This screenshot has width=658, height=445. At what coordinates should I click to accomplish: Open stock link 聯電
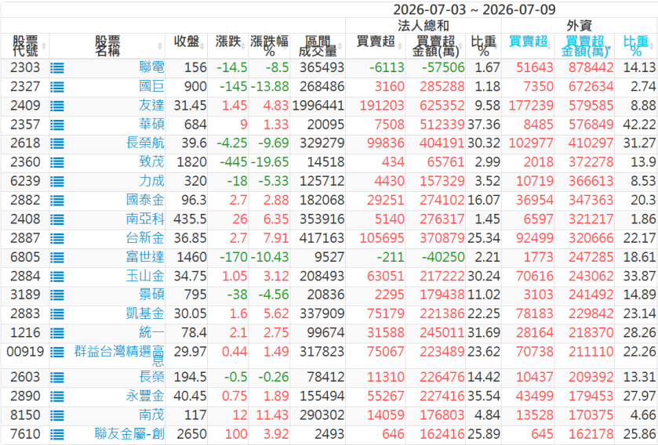151,67
